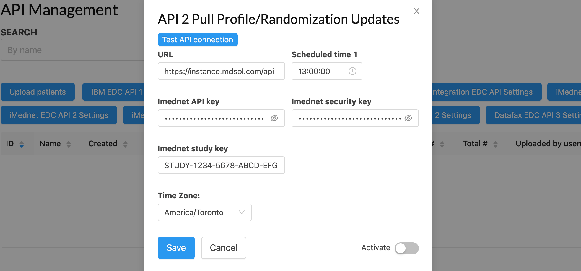Open iMednet EDC API 2 Settings

[59, 115]
